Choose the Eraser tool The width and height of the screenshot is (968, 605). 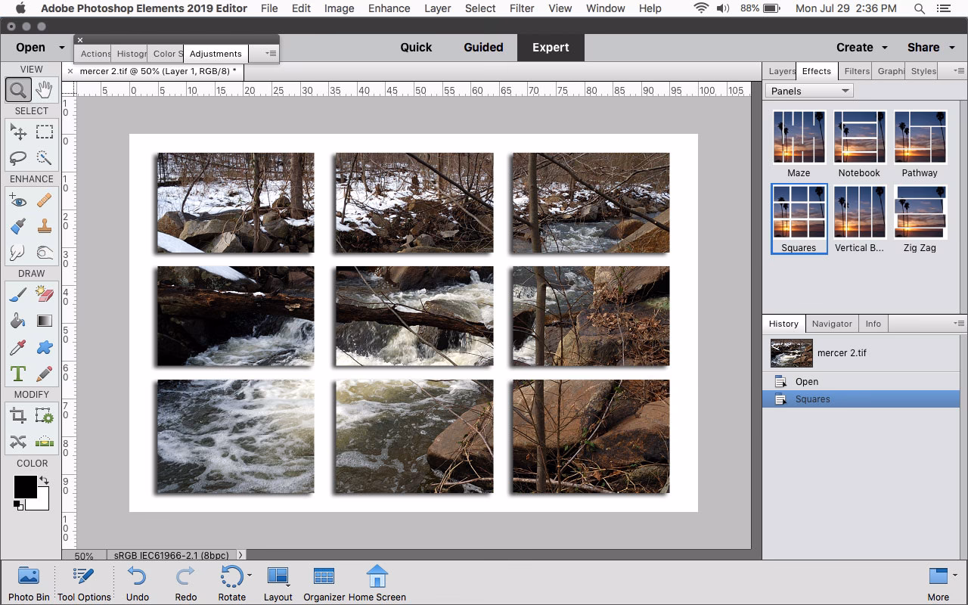[44, 294]
